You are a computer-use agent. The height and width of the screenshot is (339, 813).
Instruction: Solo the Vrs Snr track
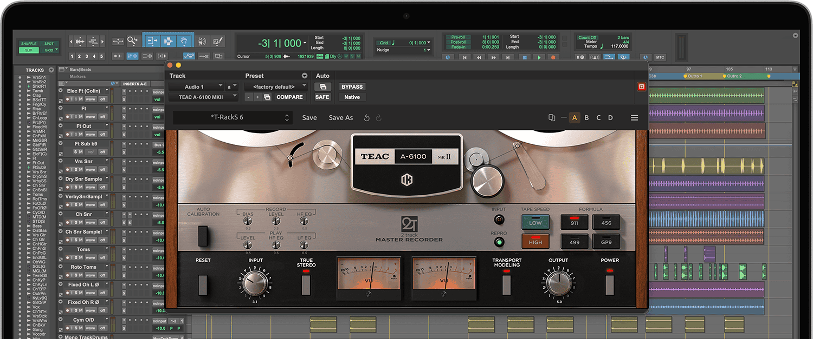point(76,170)
